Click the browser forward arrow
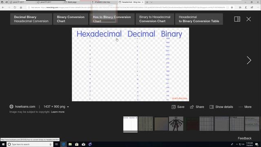Viewport: 261px width, 147px height. point(9,7)
